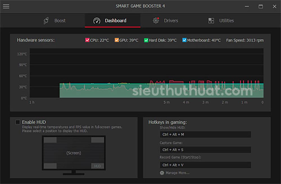Click the Manage More link
The height and width of the screenshot is (184, 281).
coord(177,173)
